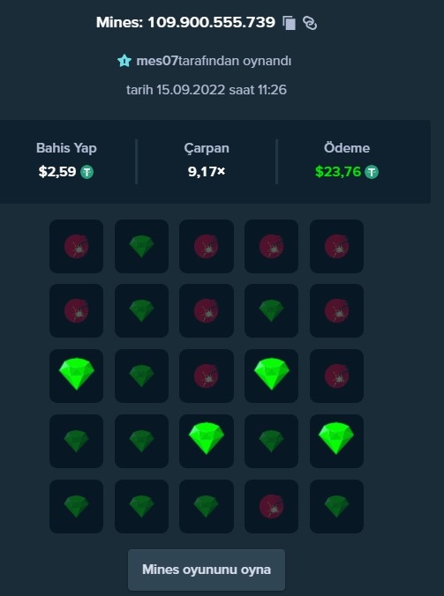Click the green $23,76 payout amount
Image resolution: width=444 pixels, height=596 pixels.
(338, 172)
